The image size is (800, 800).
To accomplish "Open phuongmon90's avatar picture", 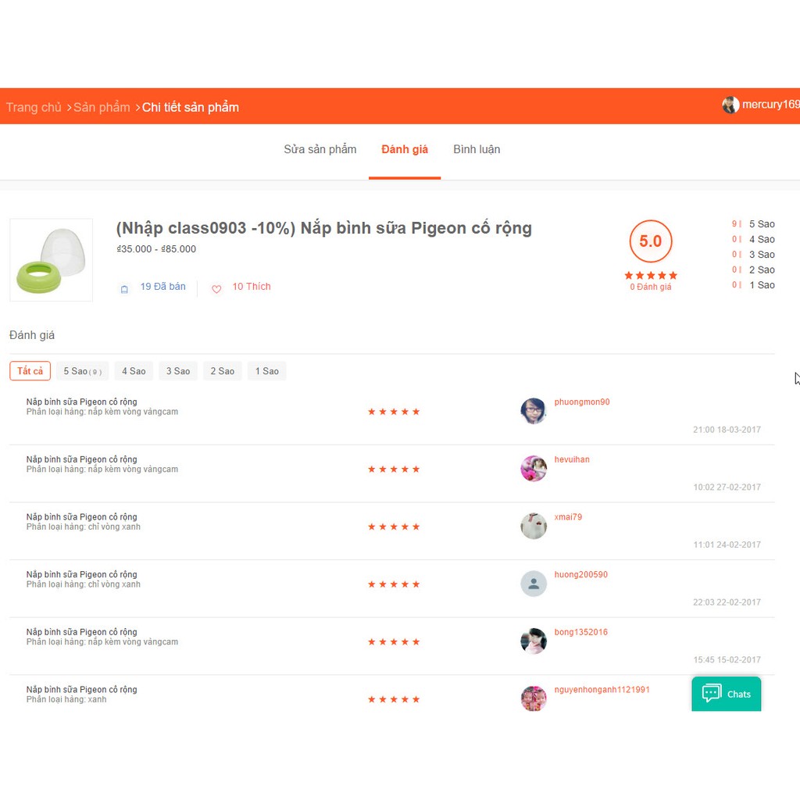I will (x=533, y=411).
